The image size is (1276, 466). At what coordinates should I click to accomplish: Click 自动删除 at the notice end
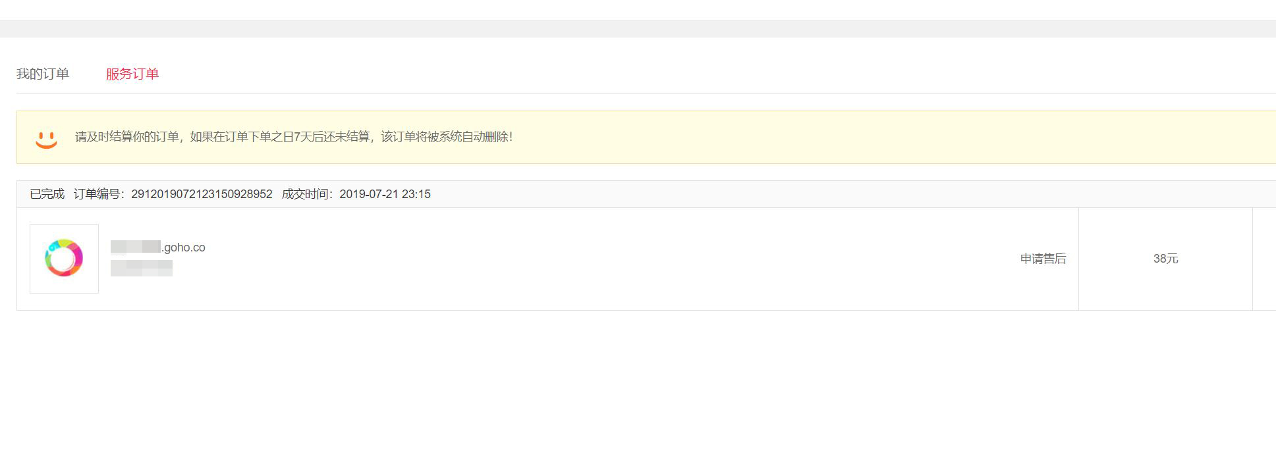(x=486, y=137)
